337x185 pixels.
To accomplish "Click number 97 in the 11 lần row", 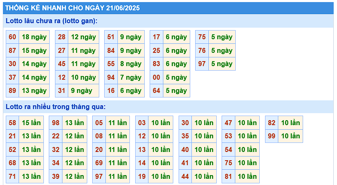I will pyautogui.click(x=99, y=176).
